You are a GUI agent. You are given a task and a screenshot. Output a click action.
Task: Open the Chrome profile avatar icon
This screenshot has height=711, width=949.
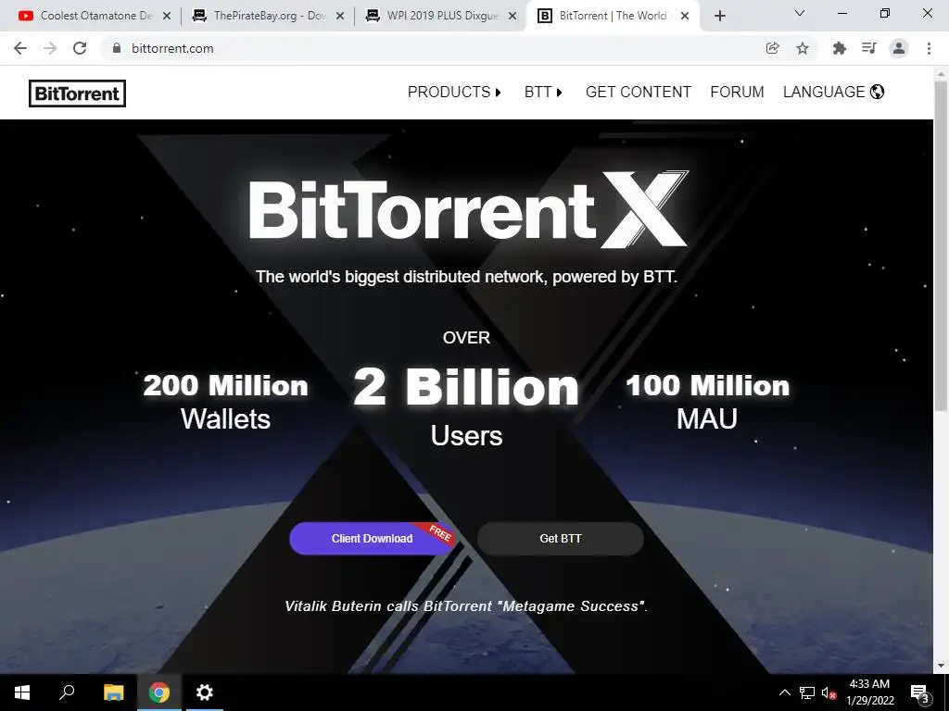(x=899, y=48)
